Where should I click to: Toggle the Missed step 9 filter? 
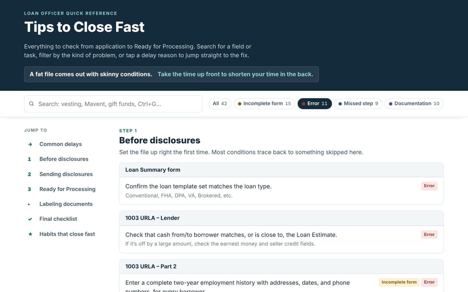358,103
